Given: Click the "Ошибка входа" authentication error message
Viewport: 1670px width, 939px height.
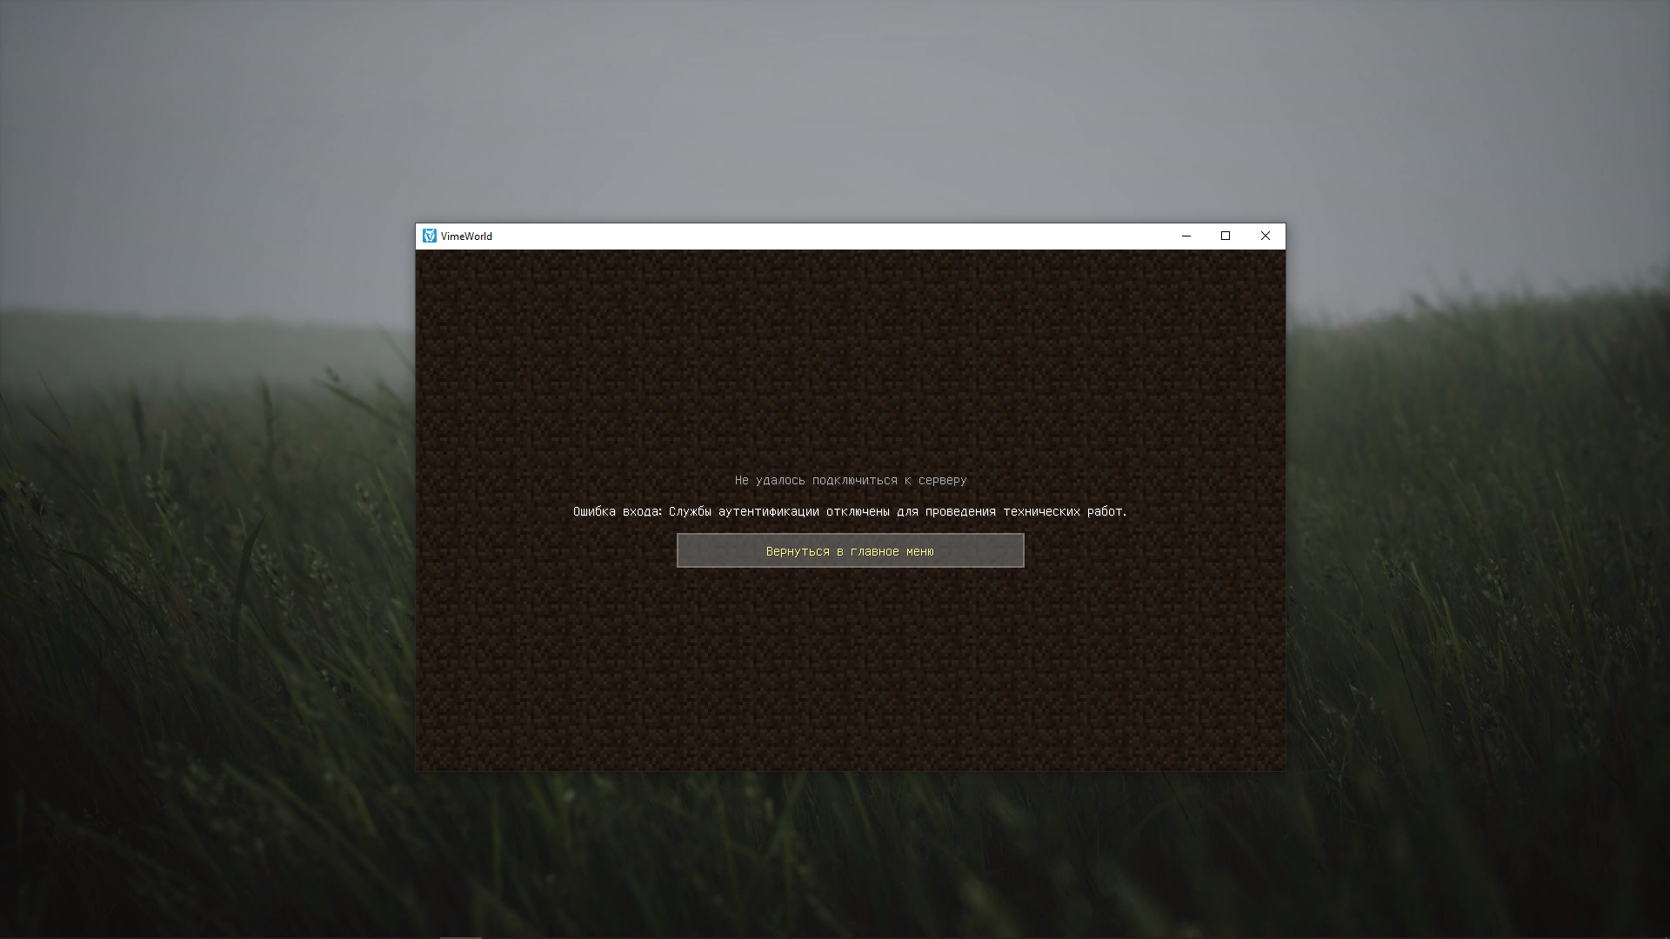Looking at the screenshot, I should pyautogui.click(x=850, y=511).
